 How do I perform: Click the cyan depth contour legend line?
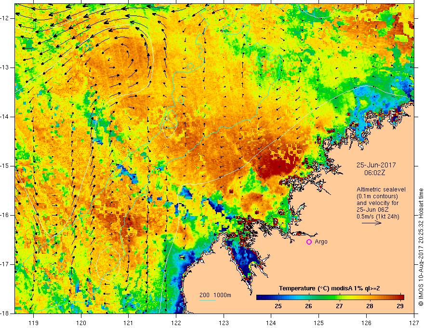[207, 300]
